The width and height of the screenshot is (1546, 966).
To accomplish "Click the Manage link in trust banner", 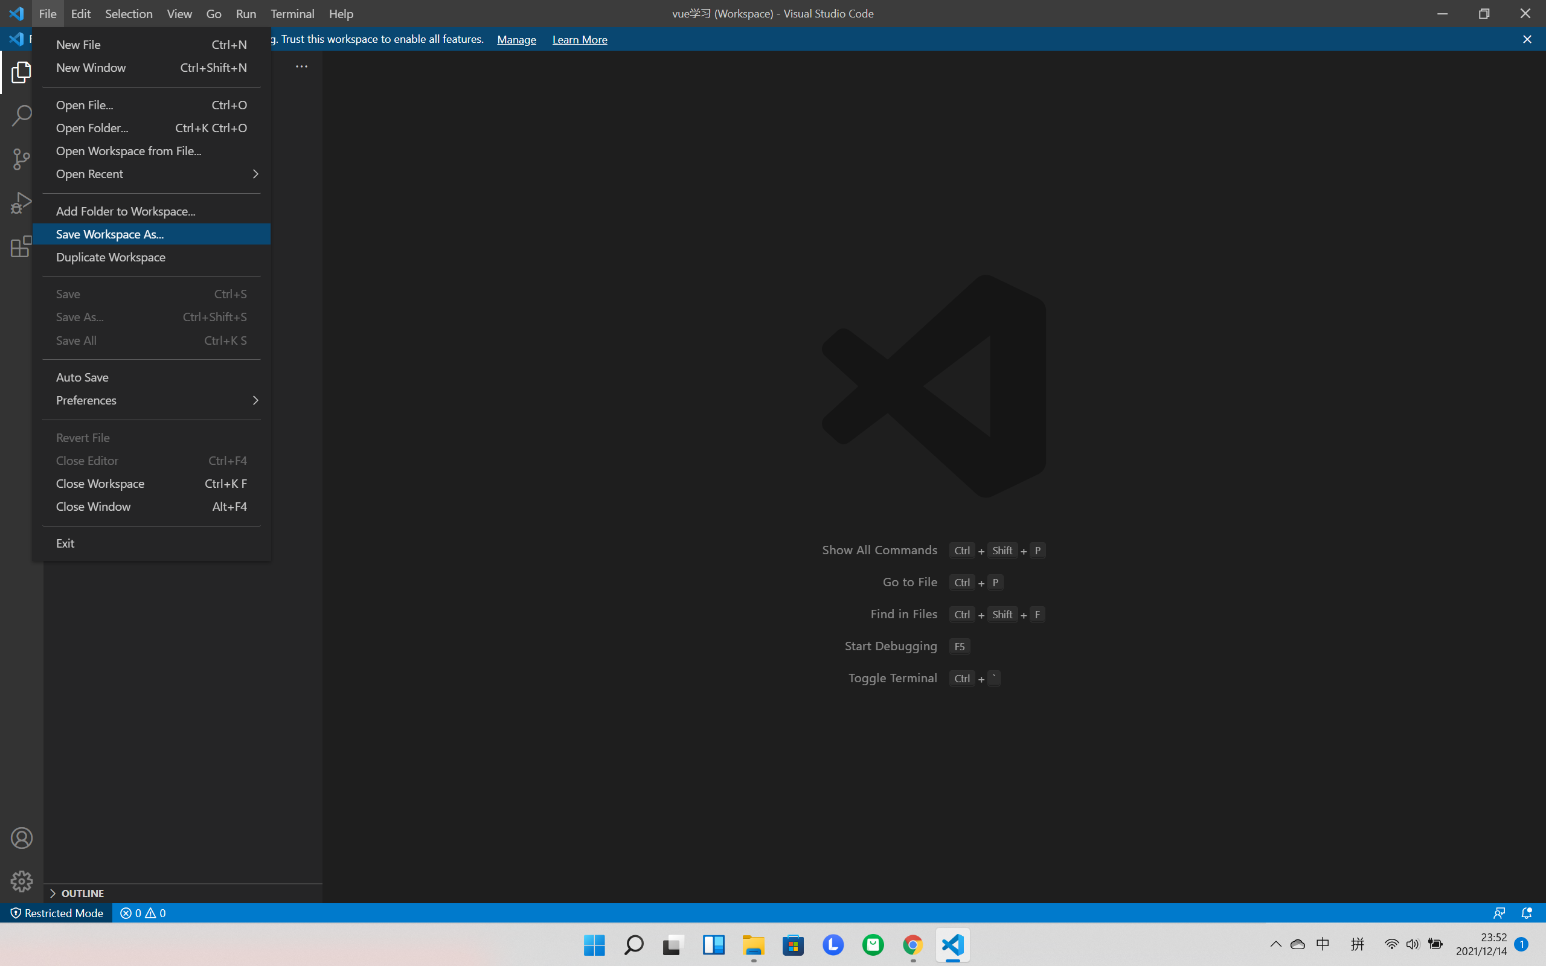I will coord(516,40).
